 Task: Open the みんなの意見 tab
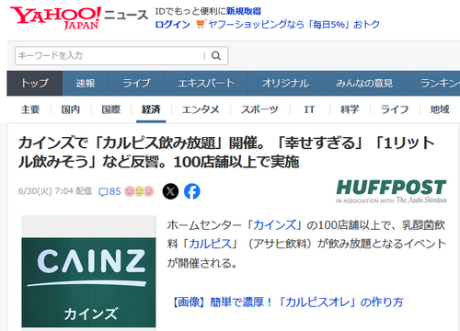(x=364, y=84)
